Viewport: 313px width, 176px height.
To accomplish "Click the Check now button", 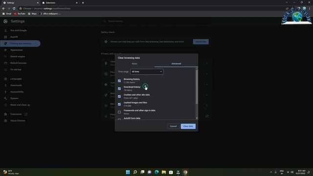I will [201, 42].
